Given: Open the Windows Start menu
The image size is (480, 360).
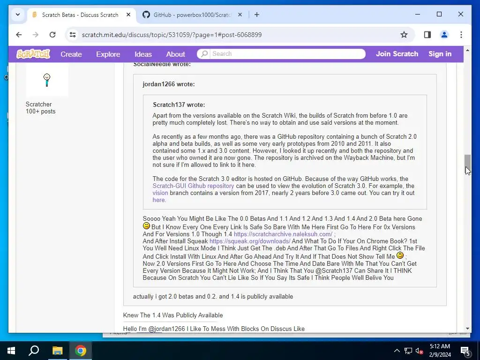Looking at the screenshot, I should tap(11, 351).
